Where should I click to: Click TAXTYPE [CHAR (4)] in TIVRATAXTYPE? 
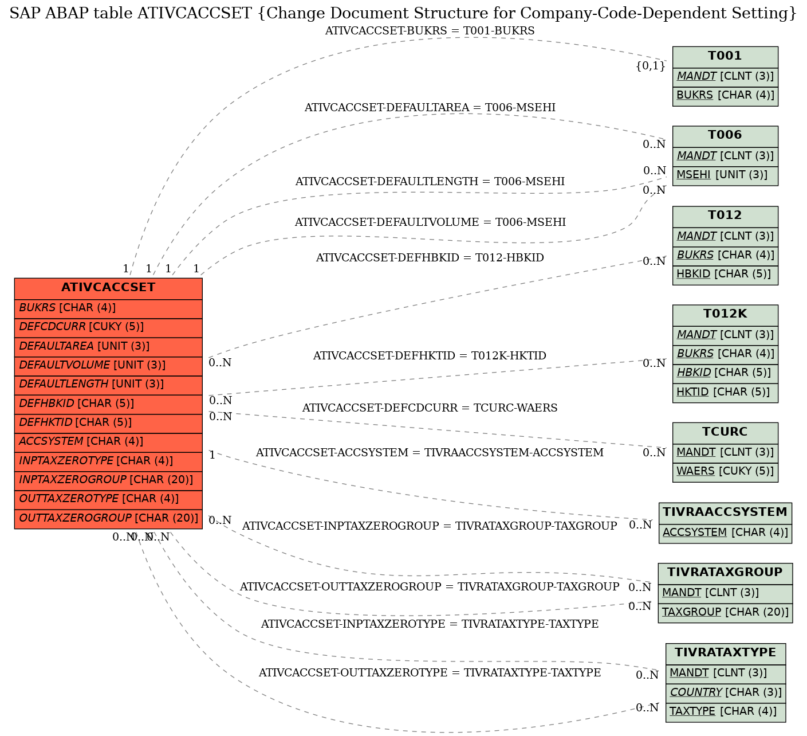pos(725,712)
